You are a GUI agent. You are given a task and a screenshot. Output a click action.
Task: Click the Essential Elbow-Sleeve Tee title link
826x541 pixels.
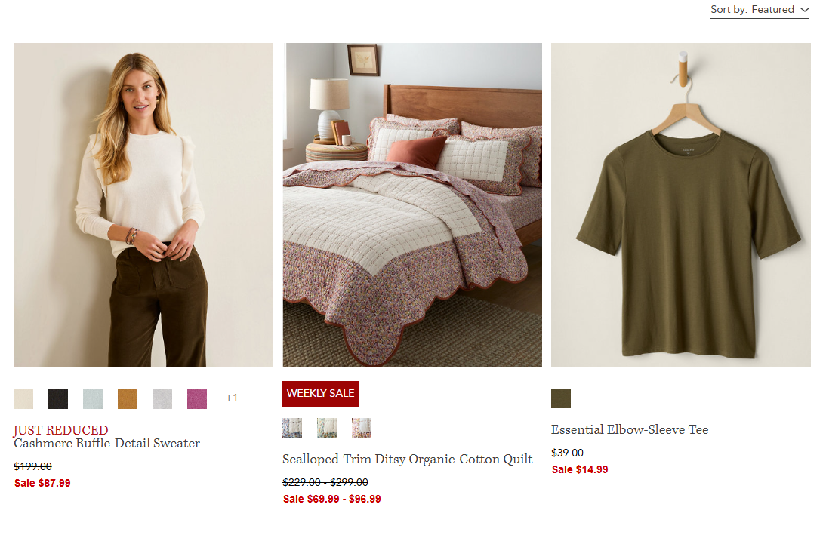630,430
